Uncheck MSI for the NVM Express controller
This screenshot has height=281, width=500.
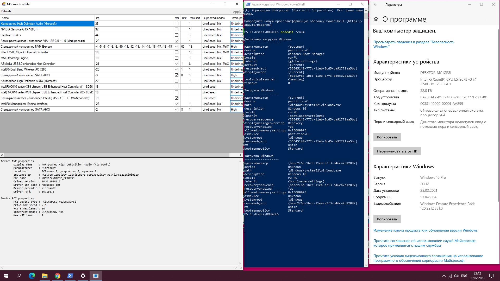(177, 47)
